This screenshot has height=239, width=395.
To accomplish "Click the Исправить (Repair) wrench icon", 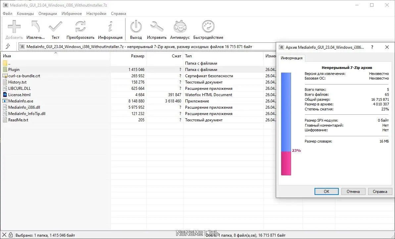I will [157, 27].
